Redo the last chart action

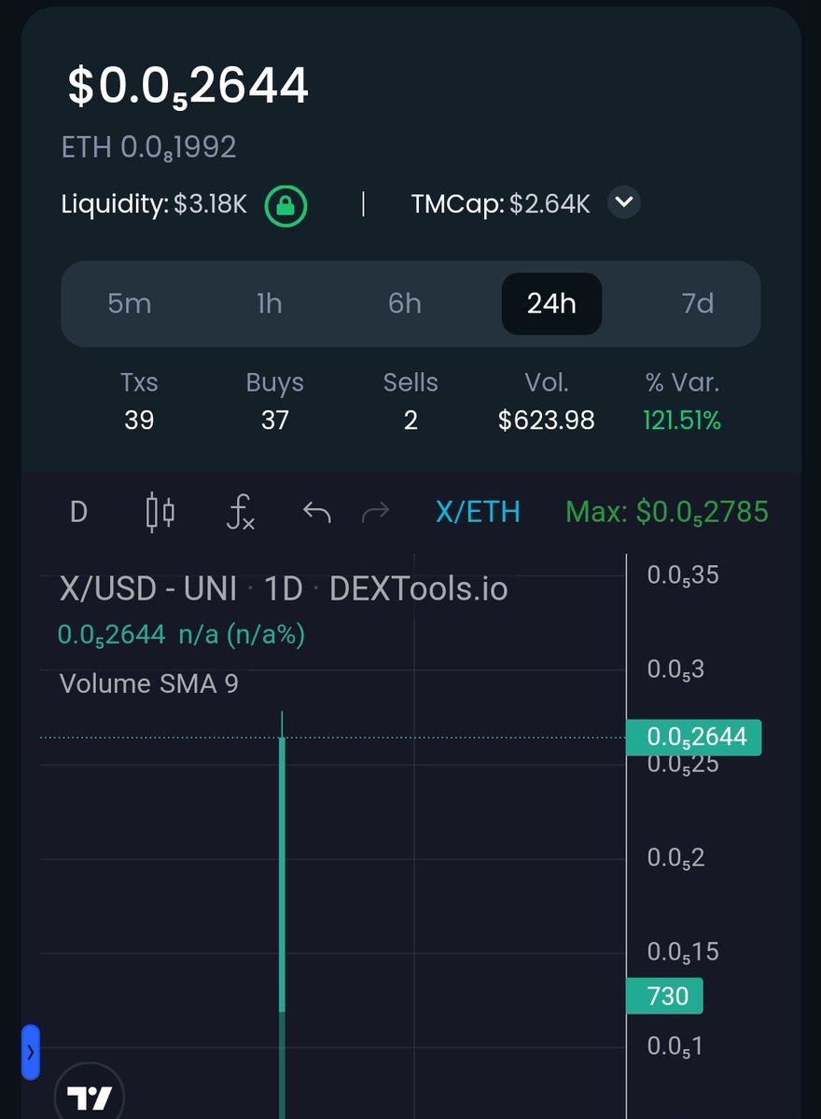point(375,512)
